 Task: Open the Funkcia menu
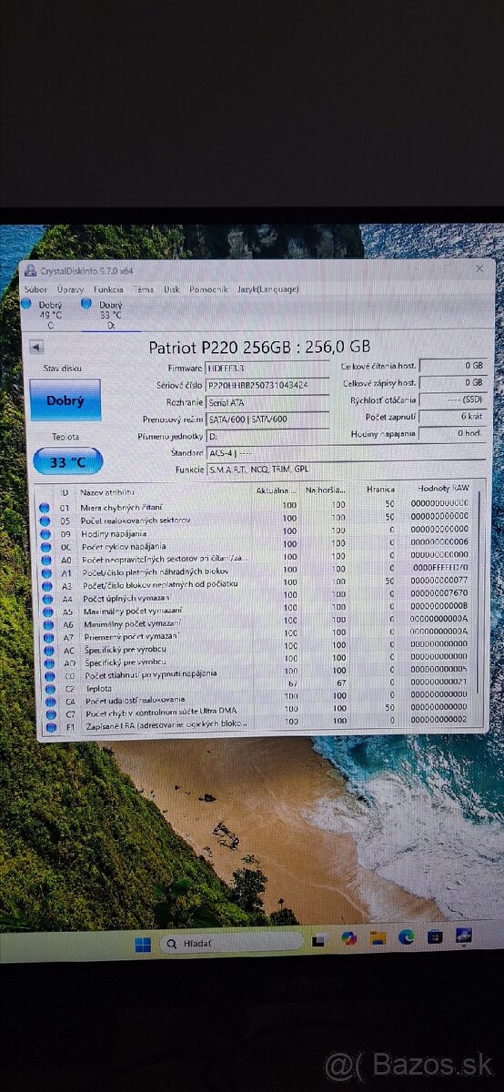tap(107, 288)
